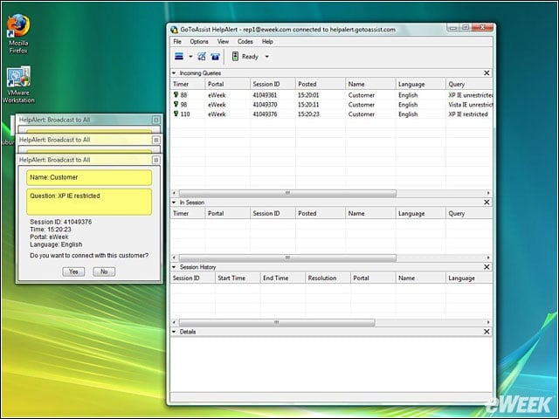
Task: Click the posted time 15:20:11
Action: (308, 105)
